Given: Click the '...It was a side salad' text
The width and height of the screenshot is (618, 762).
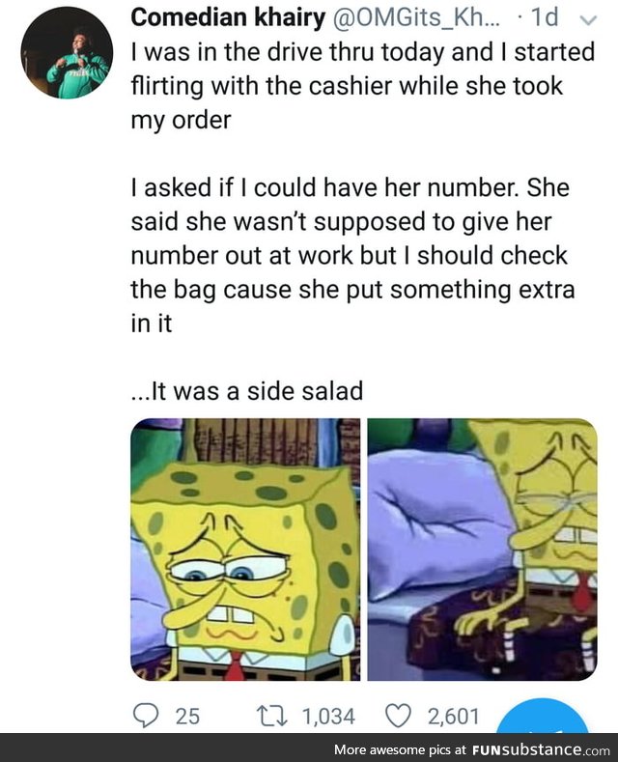Looking at the screenshot, I should 247,391.
